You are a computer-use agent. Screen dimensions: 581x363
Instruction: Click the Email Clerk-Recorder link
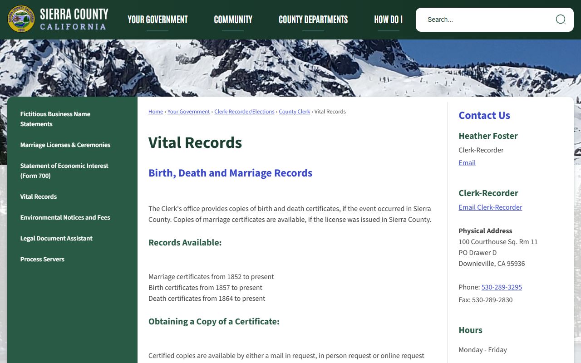(x=490, y=207)
